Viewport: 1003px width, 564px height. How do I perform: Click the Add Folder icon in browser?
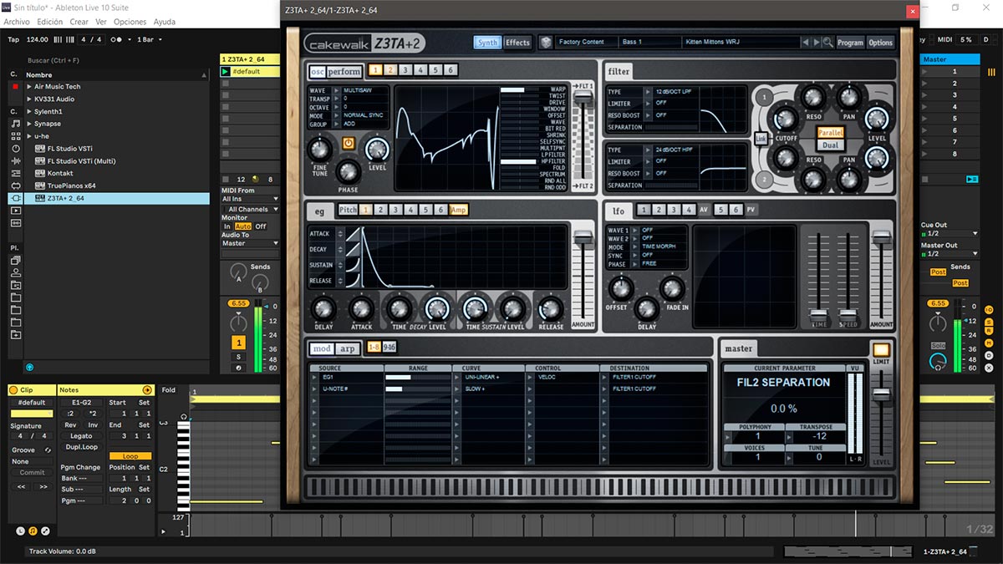15,335
